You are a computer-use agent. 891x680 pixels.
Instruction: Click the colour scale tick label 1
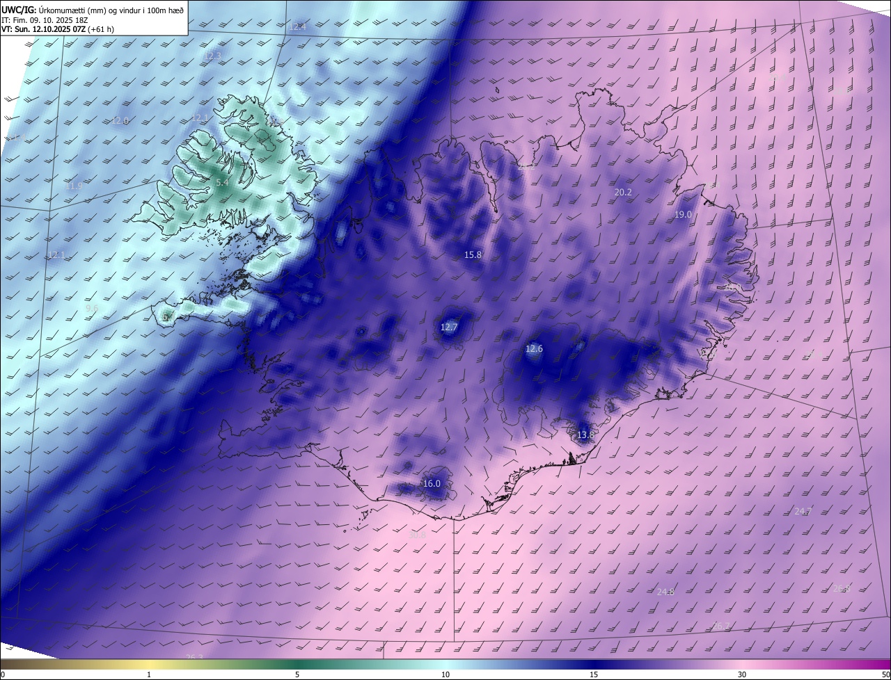[x=149, y=675]
